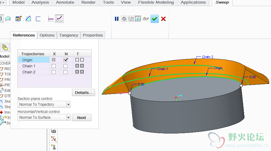The image size is (271, 151).
Task: Click the Details... button
Action: point(83,92)
